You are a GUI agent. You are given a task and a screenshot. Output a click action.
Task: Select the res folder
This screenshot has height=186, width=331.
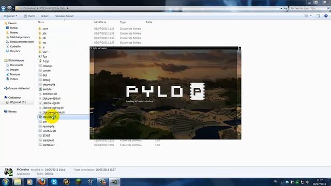tap(44, 42)
